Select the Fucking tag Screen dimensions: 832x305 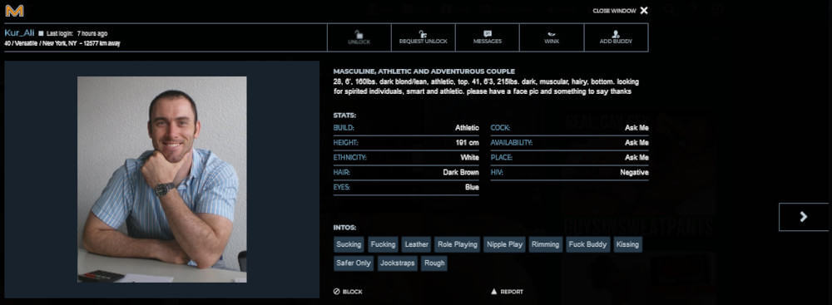click(383, 244)
